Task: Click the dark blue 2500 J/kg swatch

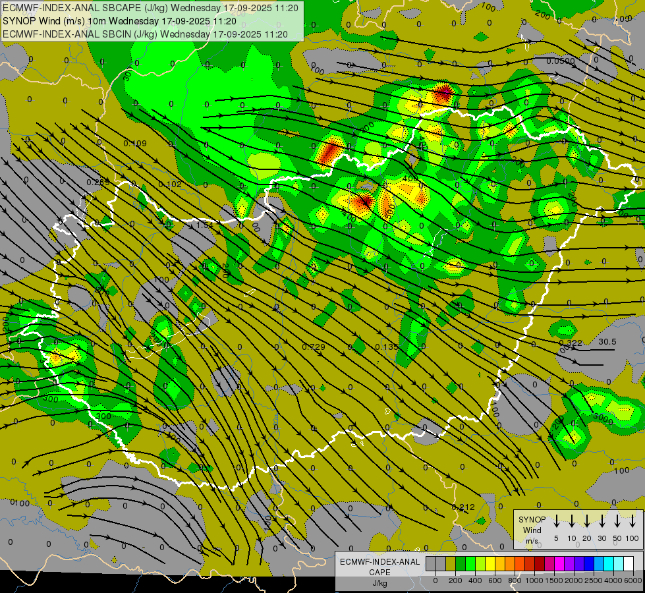Action: [589, 564]
